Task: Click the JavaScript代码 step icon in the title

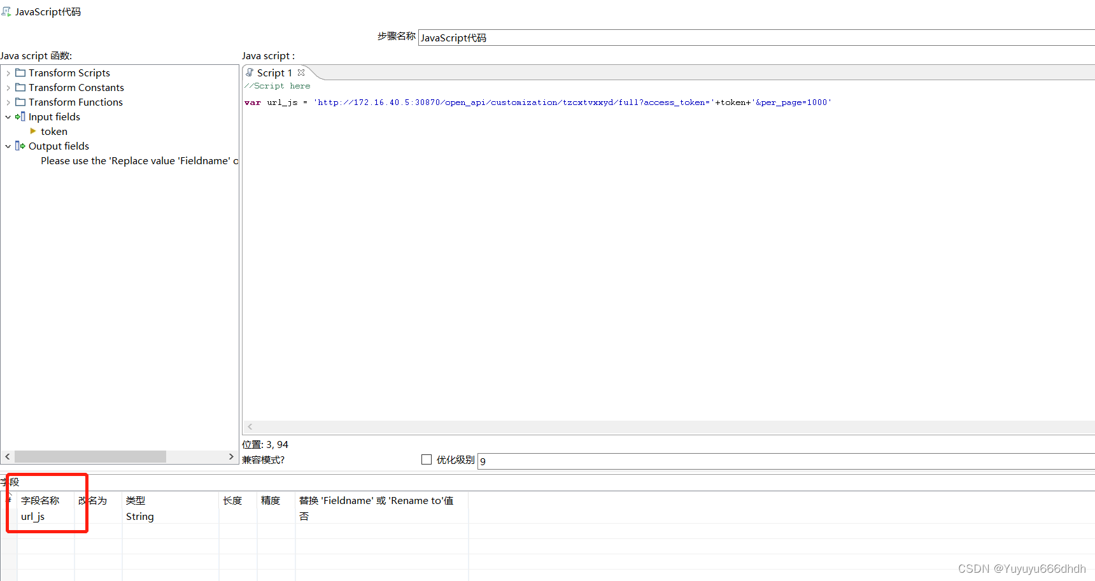Action: (x=5, y=11)
